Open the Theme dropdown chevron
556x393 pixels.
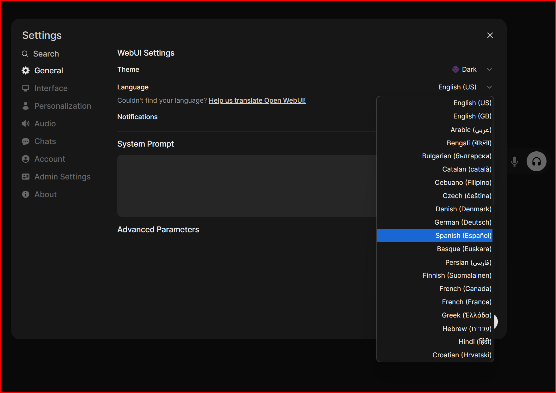[x=489, y=70]
